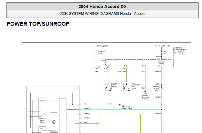Click the Fuse 21 7.5A label
Image resolution: width=202 pixels, height=133 pixels.
point(165,53)
